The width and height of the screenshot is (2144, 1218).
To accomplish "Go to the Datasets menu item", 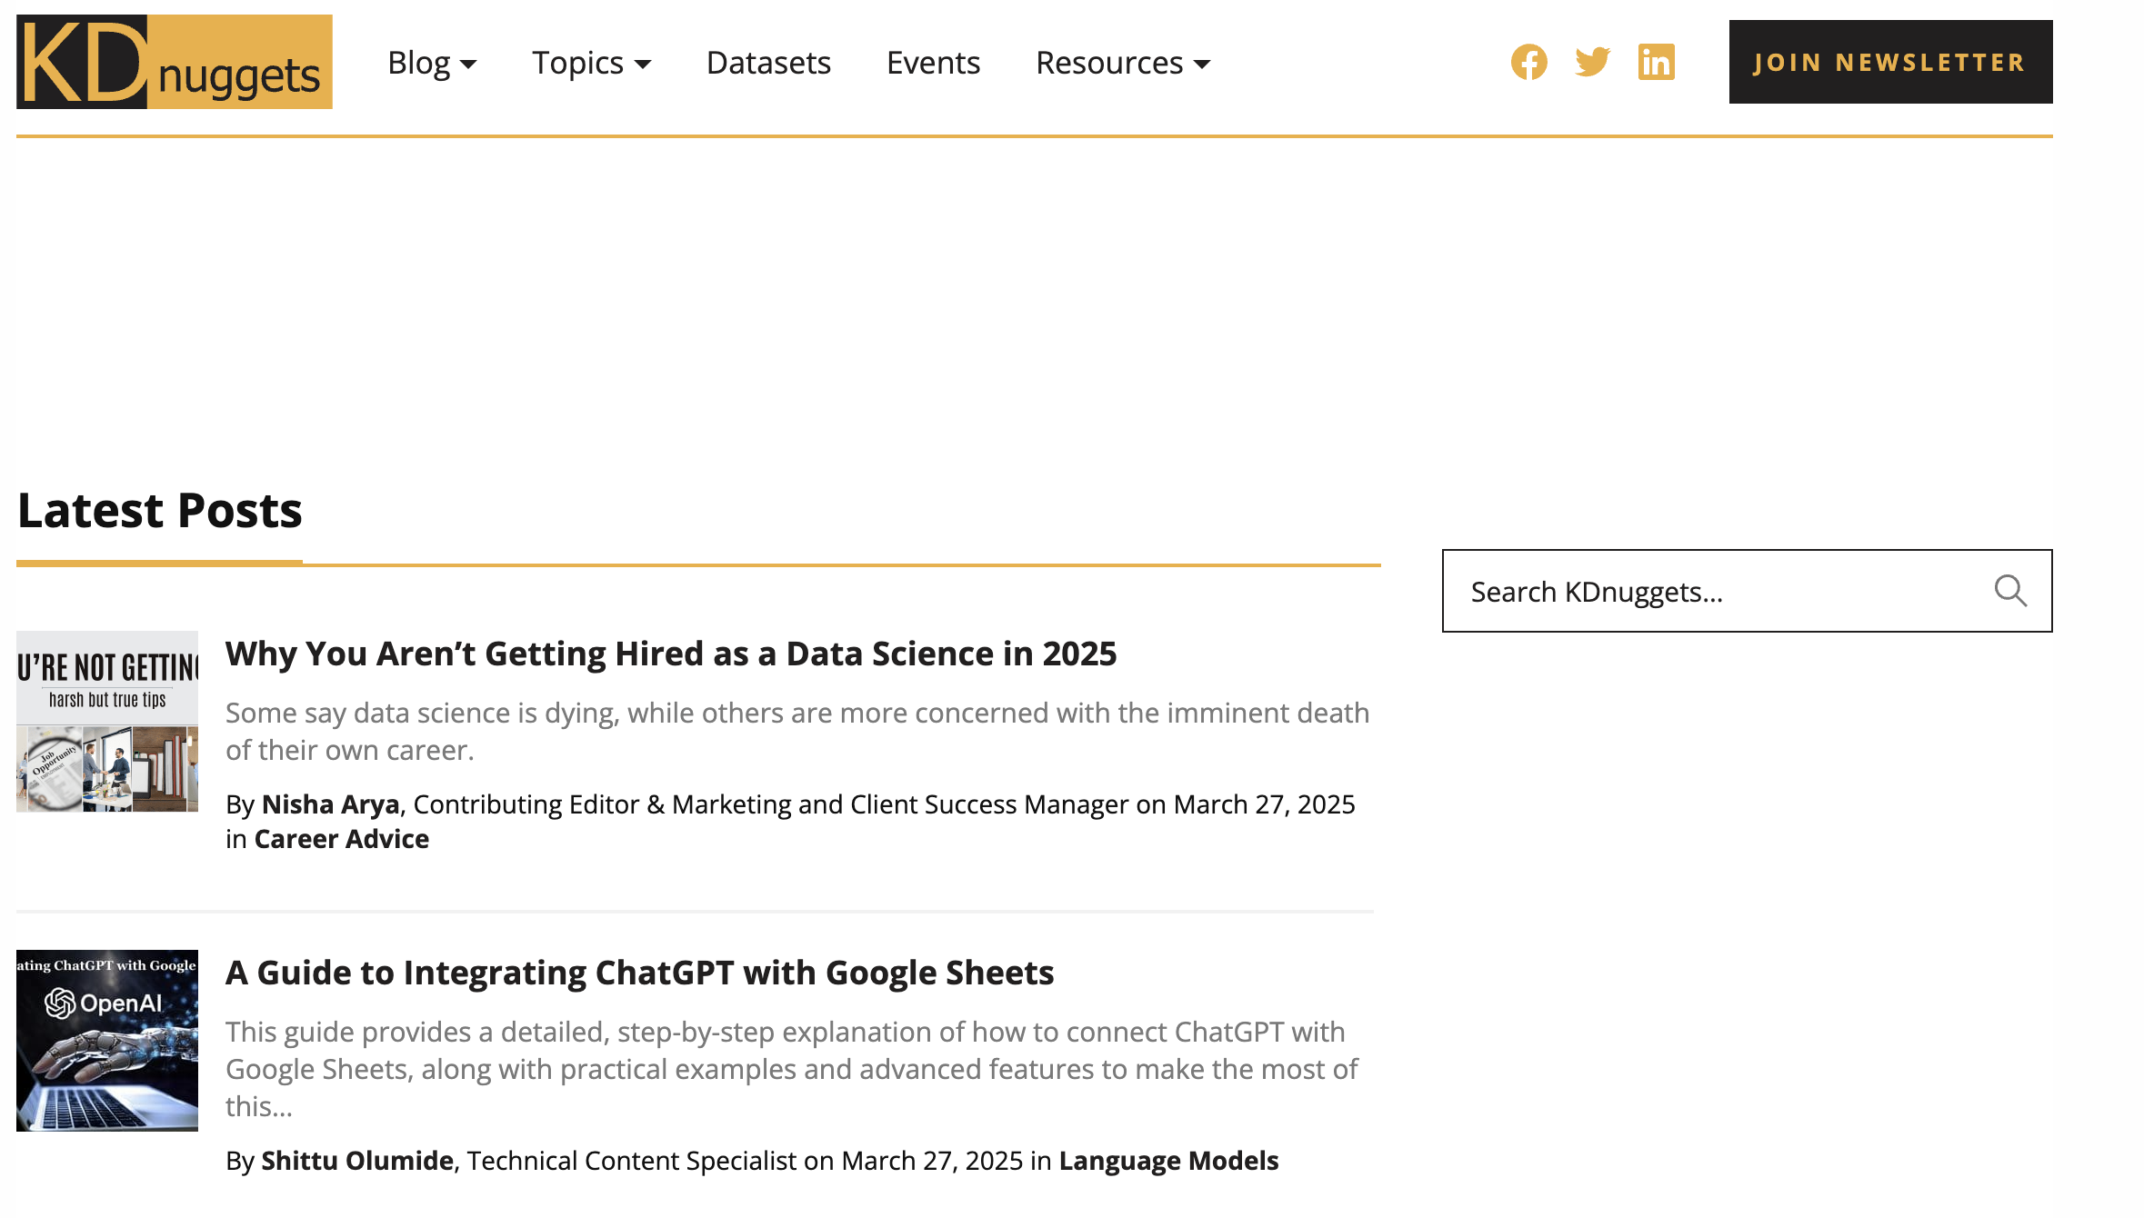I will pyautogui.click(x=768, y=63).
